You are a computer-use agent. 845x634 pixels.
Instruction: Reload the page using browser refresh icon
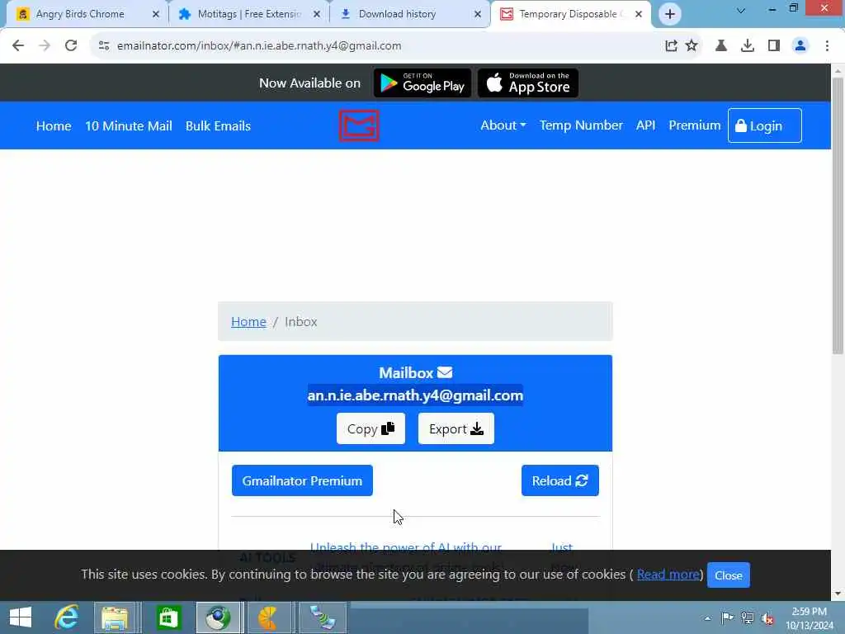click(x=71, y=46)
